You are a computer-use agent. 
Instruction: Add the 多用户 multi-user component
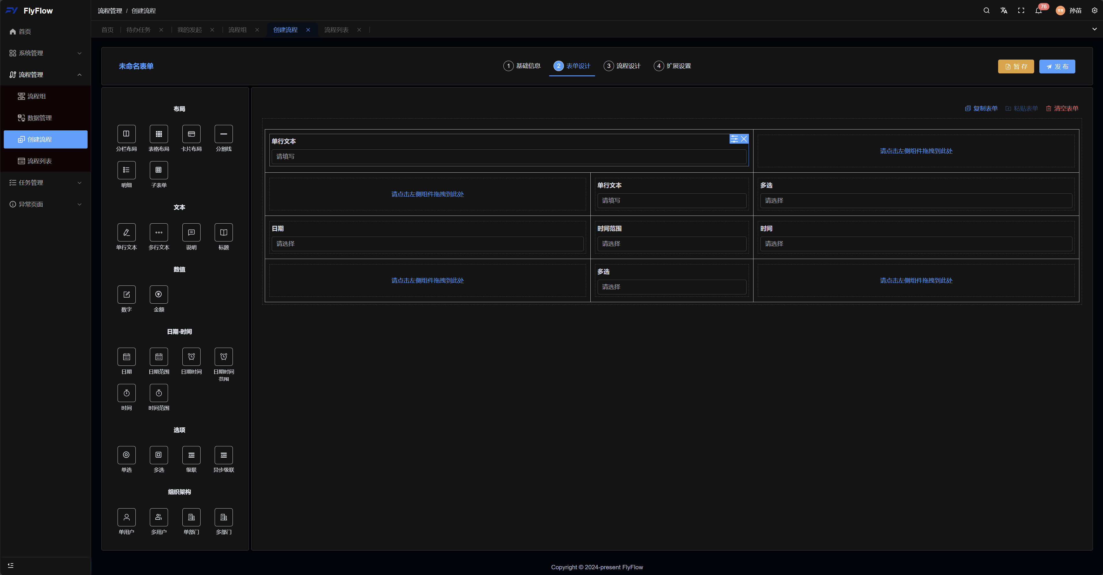coord(159,517)
